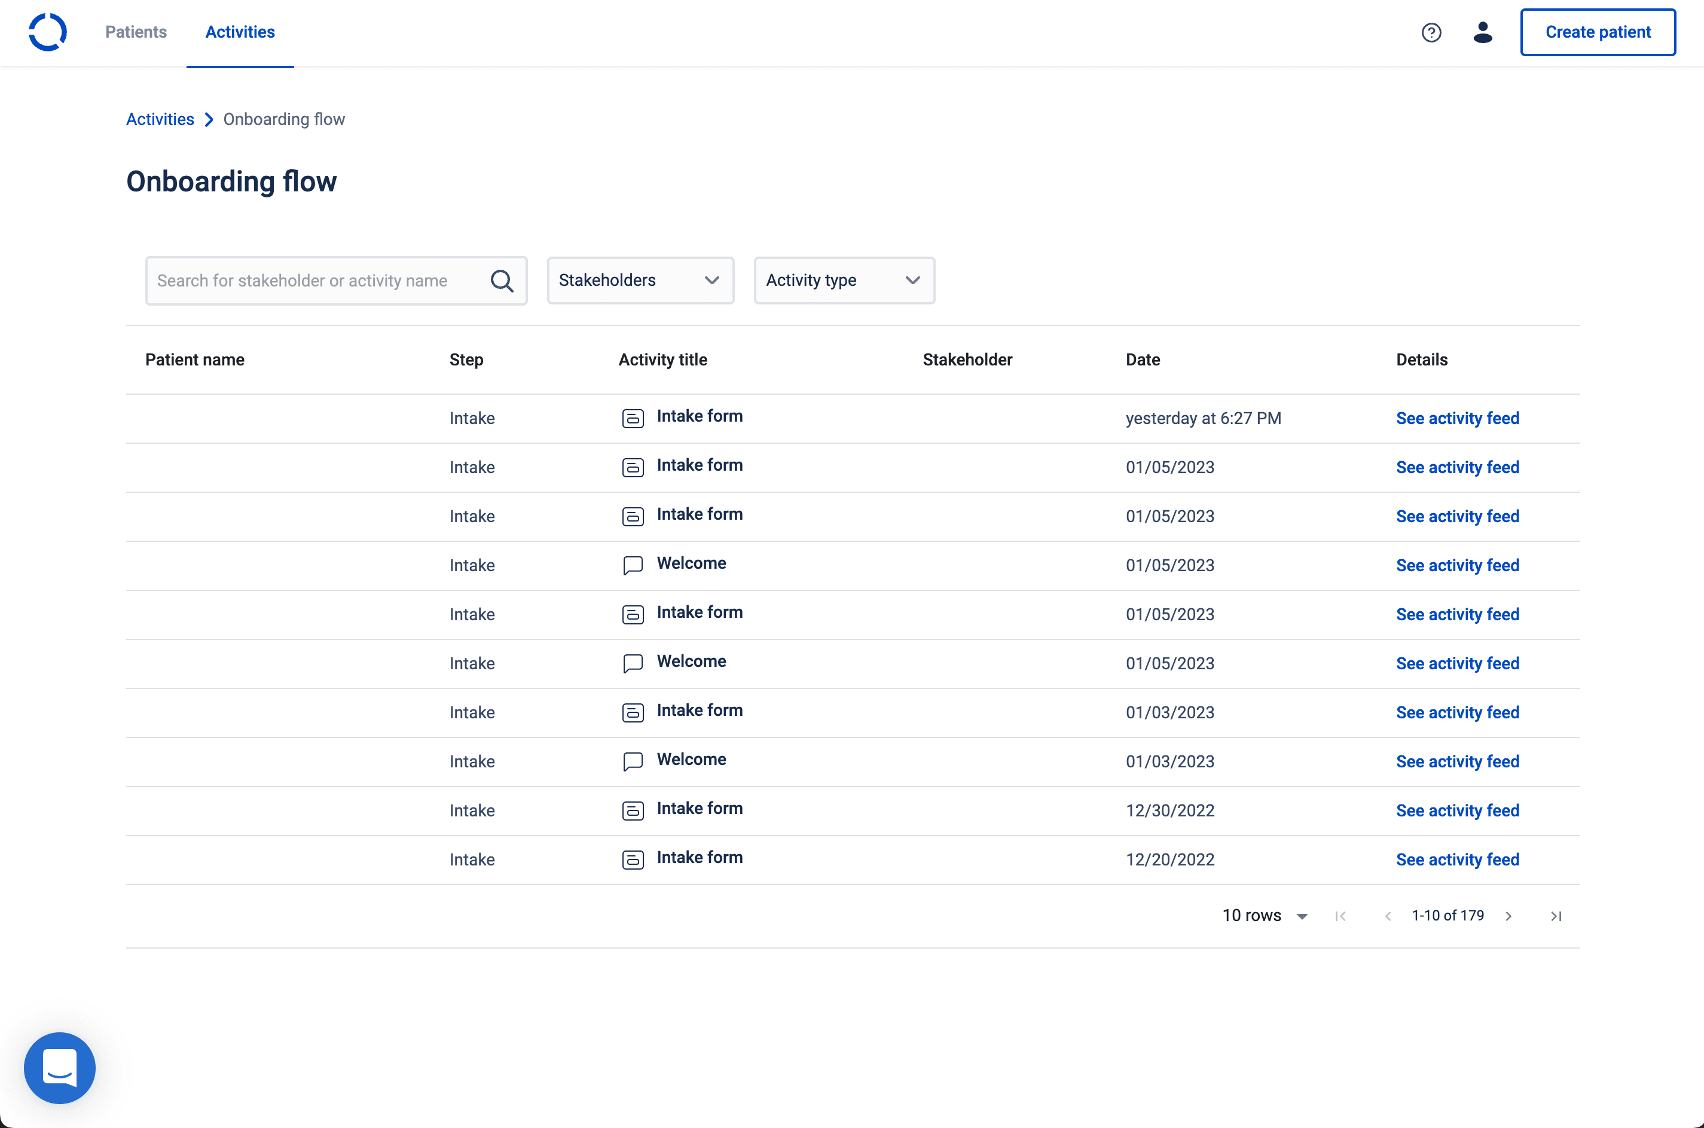Click form icon in 12/30/2022 row
This screenshot has width=1704, height=1128.
tap(633, 811)
